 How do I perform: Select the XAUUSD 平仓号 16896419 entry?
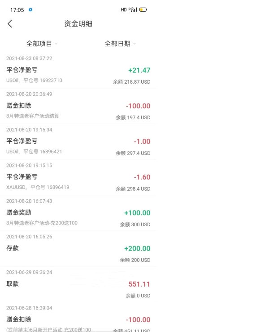point(78,177)
